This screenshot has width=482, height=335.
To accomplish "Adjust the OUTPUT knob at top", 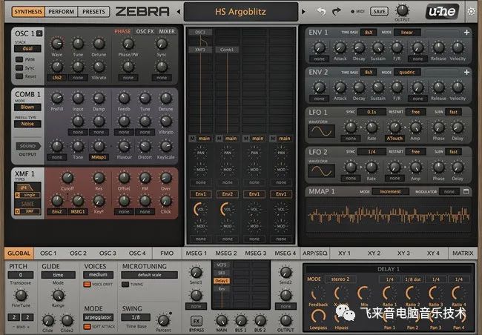I will point(402,10).
